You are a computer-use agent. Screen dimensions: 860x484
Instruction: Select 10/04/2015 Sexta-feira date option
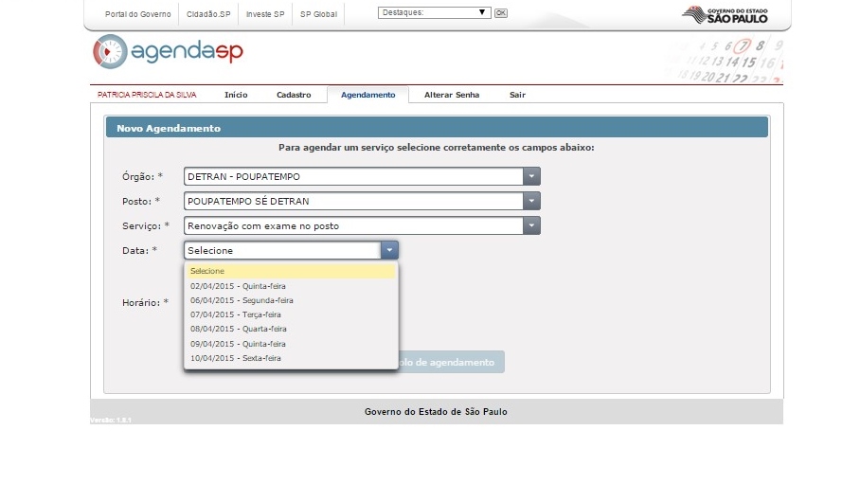[235, 358]
